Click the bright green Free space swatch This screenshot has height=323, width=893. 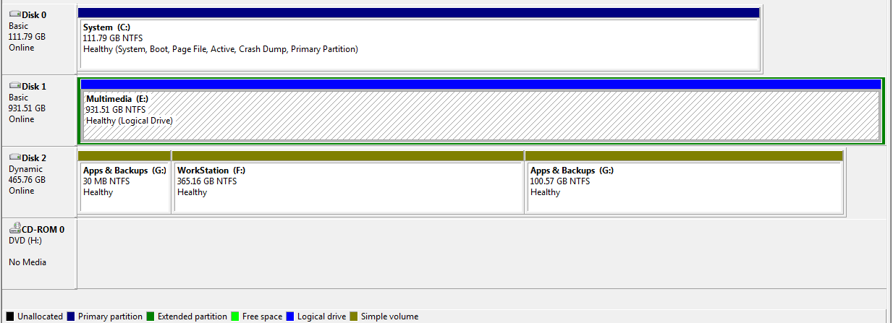coord(234,316)
